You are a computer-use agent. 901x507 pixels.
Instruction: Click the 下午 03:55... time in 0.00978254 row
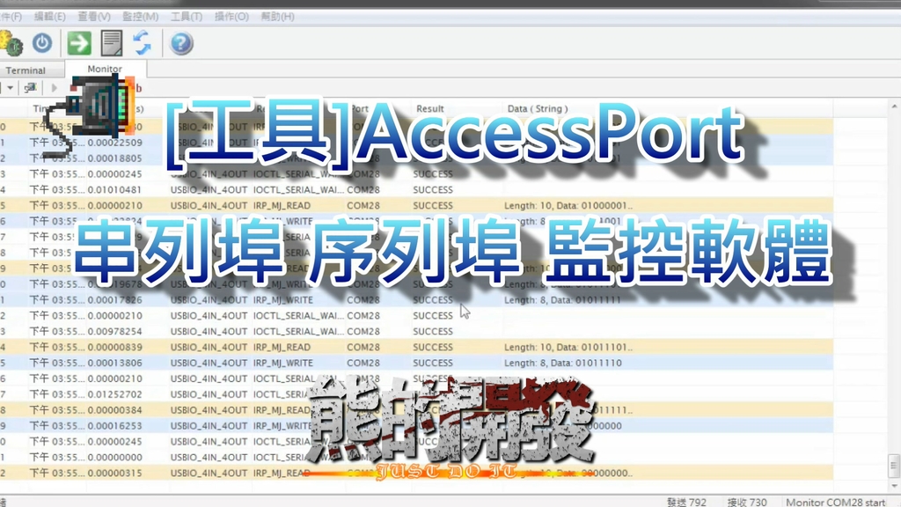click(x=57, y=332)
